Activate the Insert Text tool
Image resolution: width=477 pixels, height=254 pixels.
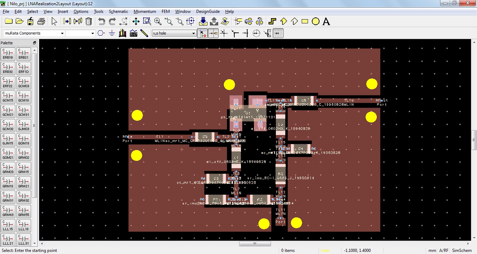pos(326,21)
